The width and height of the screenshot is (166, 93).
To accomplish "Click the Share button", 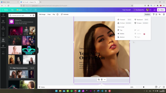I will [x=161, y=10].
